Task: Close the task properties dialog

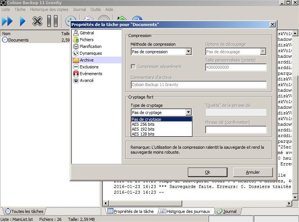Action: click(273, 25)
